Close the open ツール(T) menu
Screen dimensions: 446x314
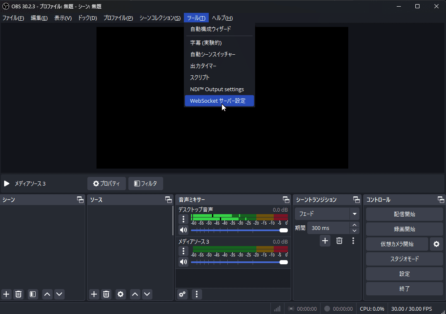pos(196,18)
